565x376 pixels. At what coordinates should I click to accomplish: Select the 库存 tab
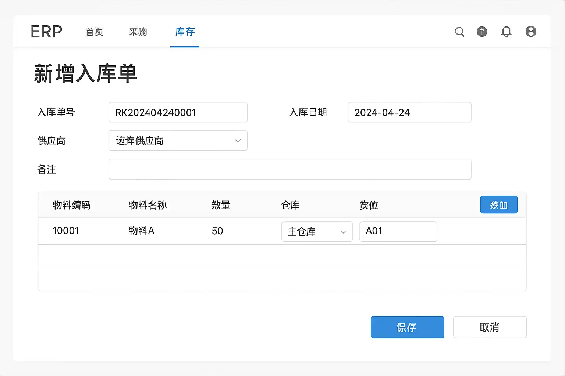click(185, 32)
